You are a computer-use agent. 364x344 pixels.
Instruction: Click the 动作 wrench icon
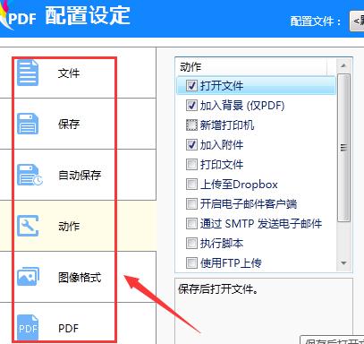(x=28, y=226)
